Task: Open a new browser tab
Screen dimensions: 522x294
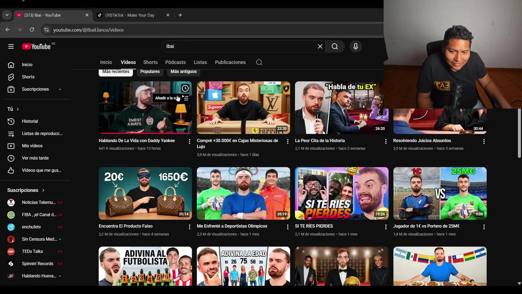Action: tap(180, 15)
